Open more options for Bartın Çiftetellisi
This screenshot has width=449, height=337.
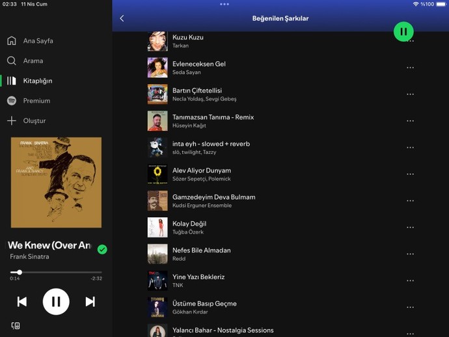click(x=411, y=94)
